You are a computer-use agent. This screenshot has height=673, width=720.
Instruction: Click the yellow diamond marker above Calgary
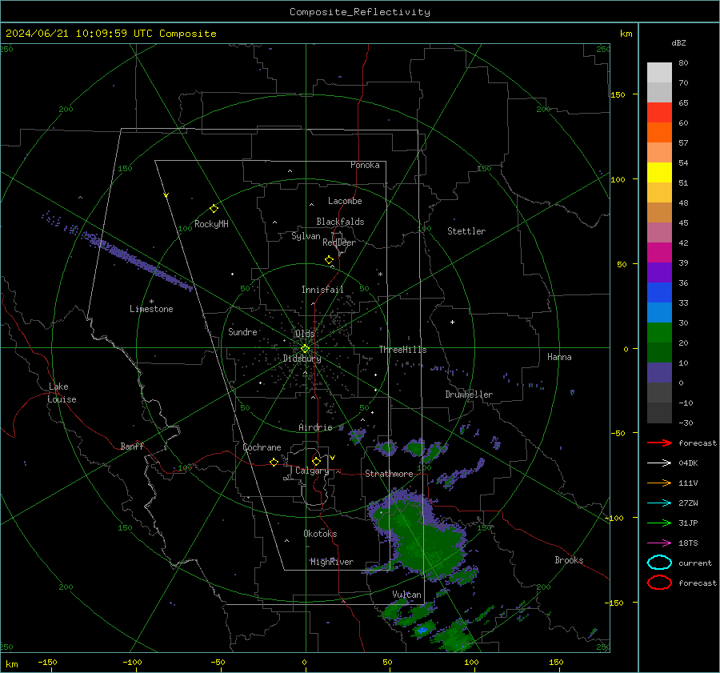[x=316, y=461]
